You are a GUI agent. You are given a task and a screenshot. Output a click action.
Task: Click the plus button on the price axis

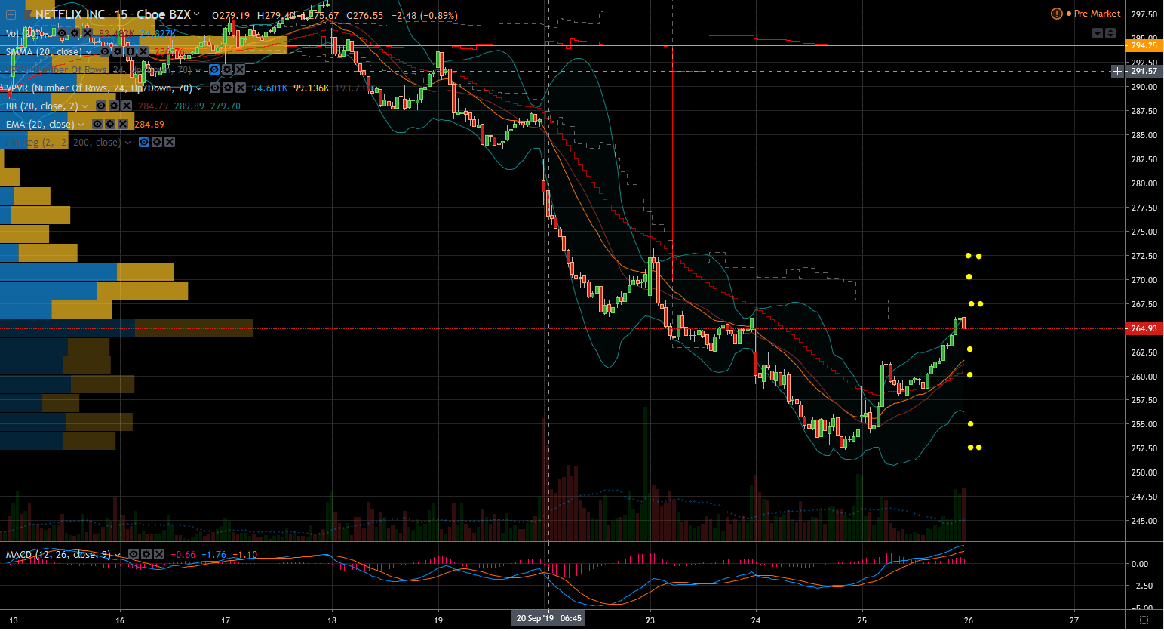(x=1117, y=71)
